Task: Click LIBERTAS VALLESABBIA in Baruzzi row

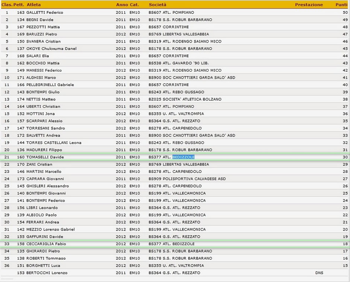Action: tap(186, 34)
